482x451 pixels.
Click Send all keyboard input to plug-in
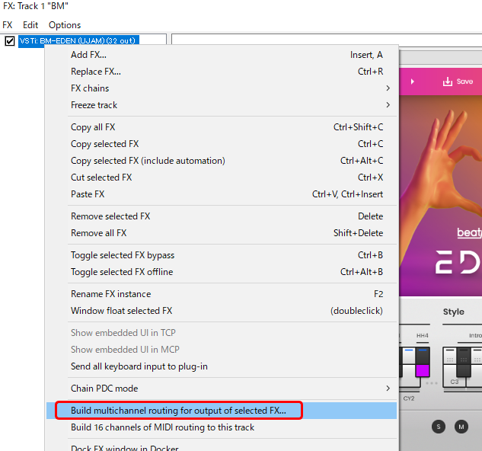222,366
